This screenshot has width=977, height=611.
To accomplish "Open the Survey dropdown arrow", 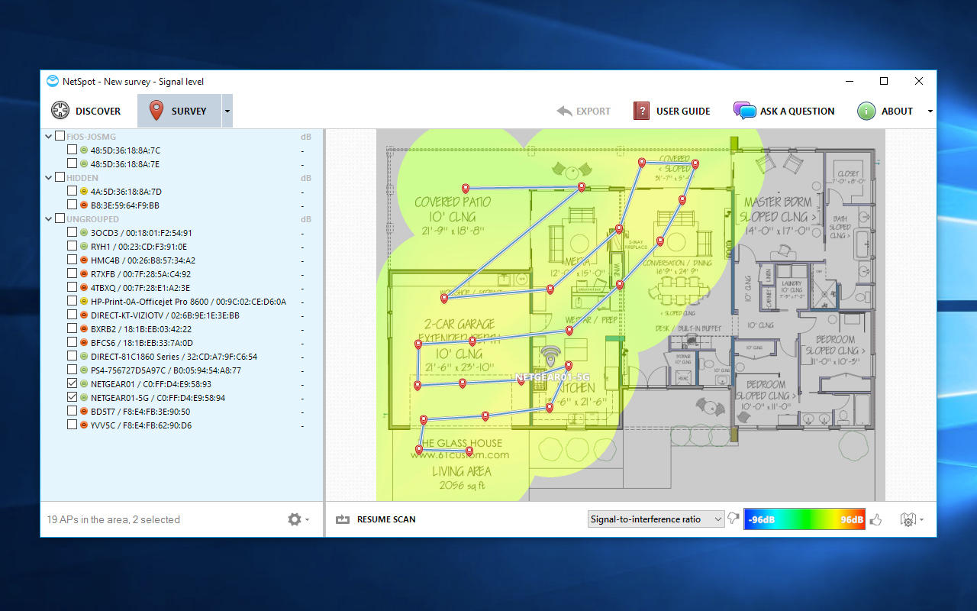I will 227,111.
